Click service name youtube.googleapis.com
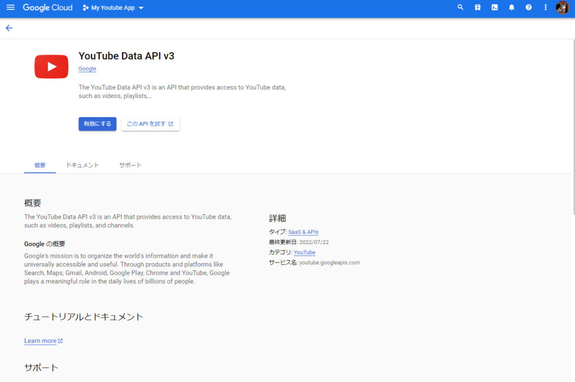 click(x=329, y=263)
